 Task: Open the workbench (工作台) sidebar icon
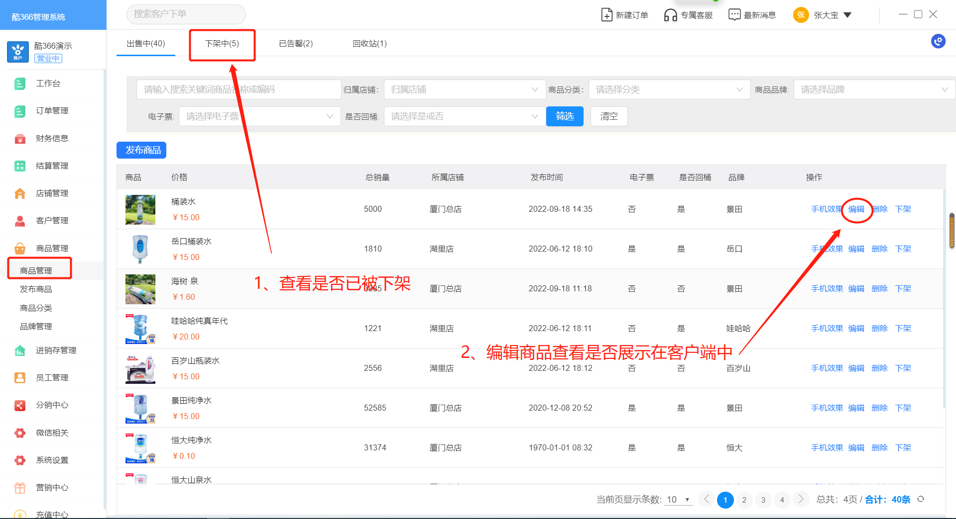point(20,84)
